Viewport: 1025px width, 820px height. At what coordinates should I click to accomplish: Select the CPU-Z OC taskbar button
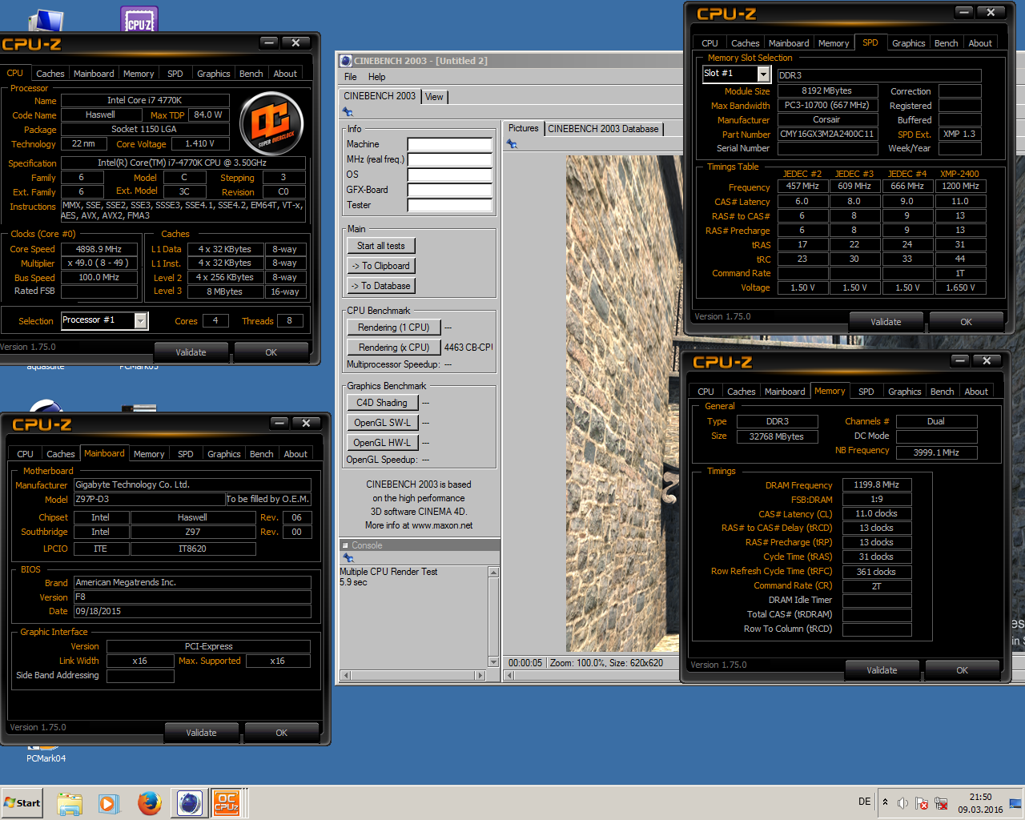pos(227,803)
